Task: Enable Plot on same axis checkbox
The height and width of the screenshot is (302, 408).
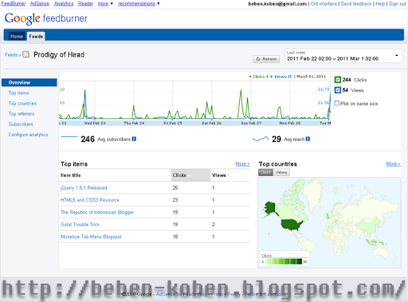Action: (336, 103)
